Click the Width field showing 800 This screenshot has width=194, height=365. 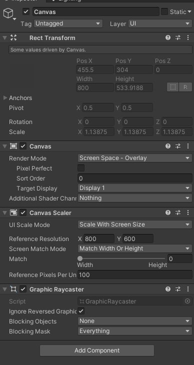[x=95, y=88]
